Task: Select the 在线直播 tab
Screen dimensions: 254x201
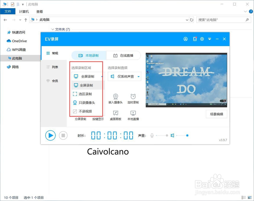Action: 123,56
